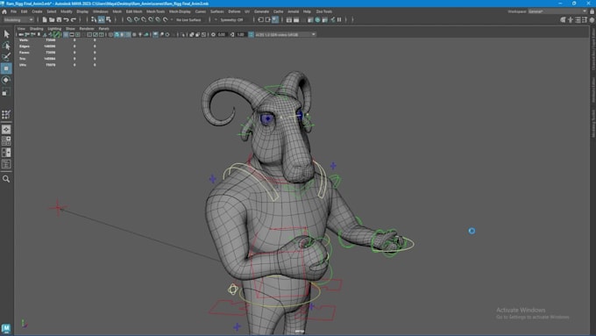Screen dimensions: 596x336
Task: Open the Modeling menu set dropdown
Action: (18, 20)
